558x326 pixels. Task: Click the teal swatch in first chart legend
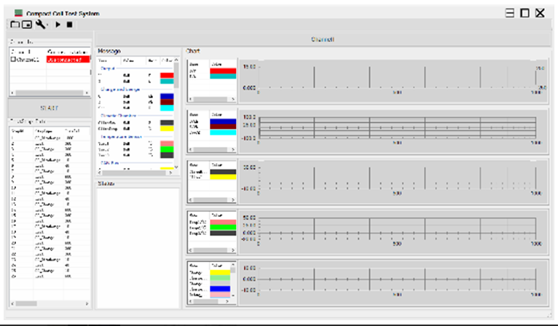pos(223,76)
